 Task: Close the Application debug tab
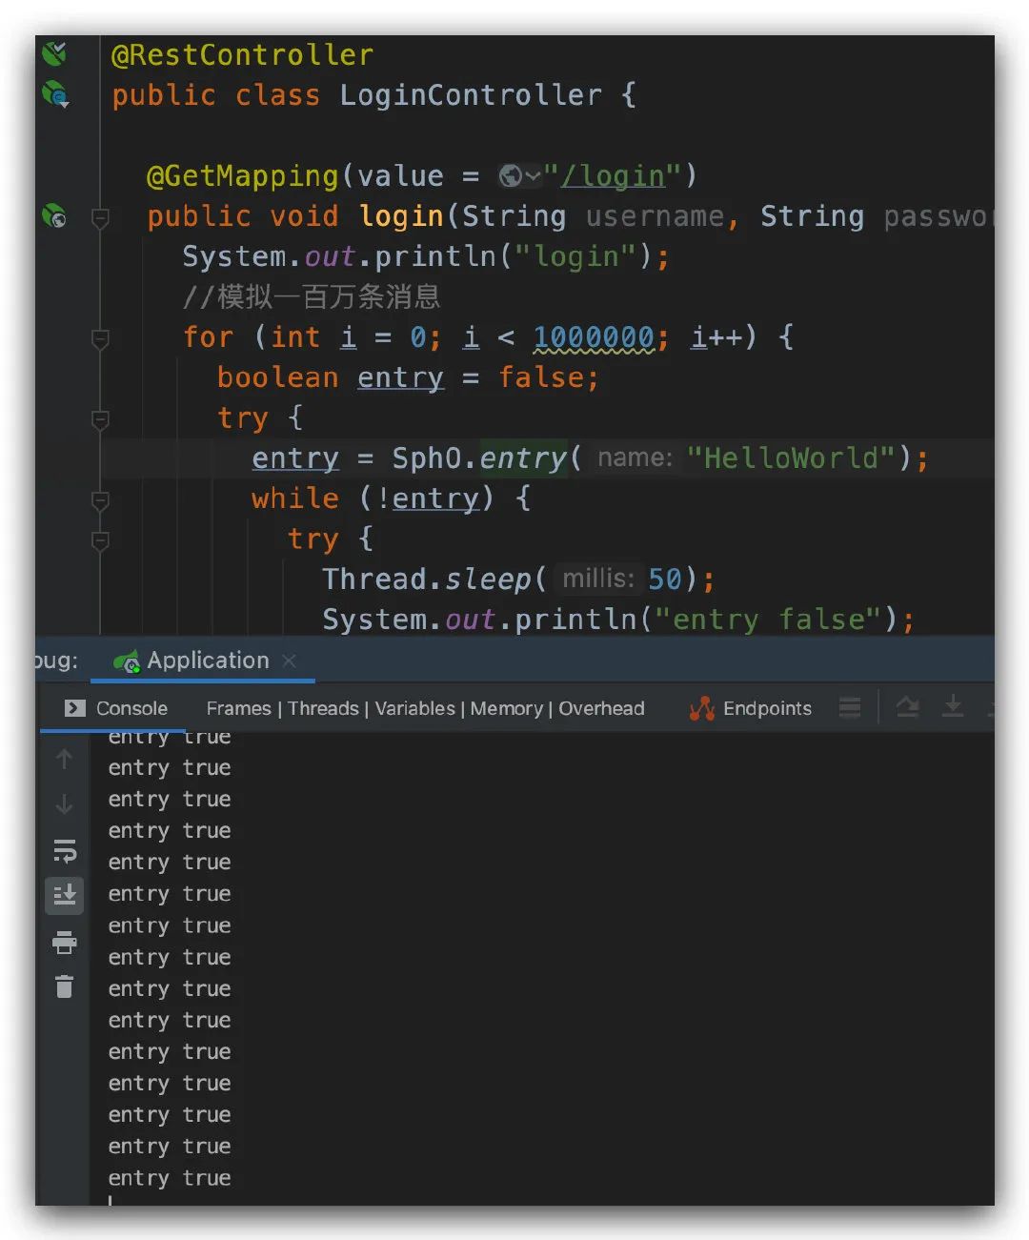coord(290,661)
